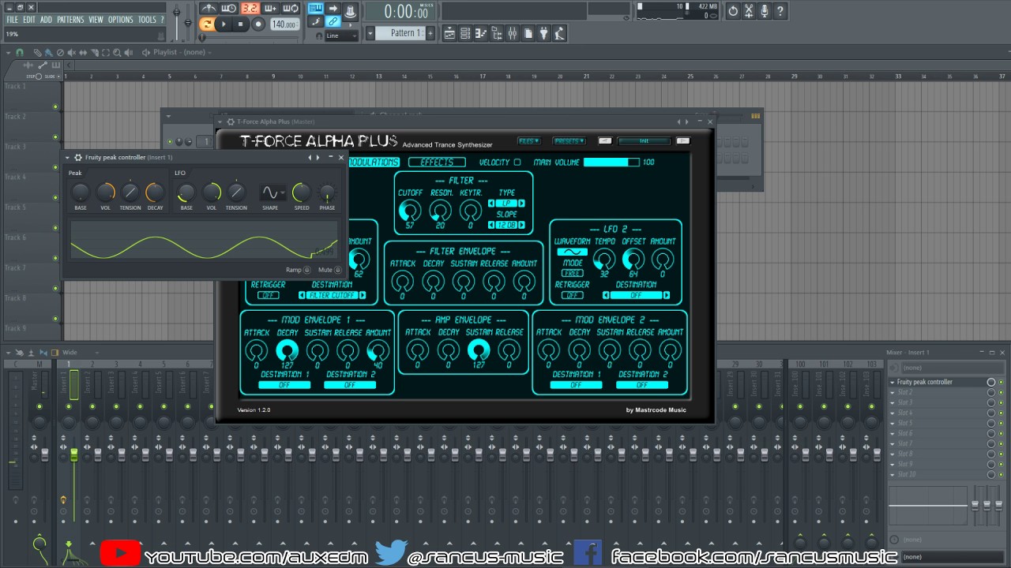The image size is (1011, 568).
Task: Open the ADD menu
Action: tap(47, 20)
